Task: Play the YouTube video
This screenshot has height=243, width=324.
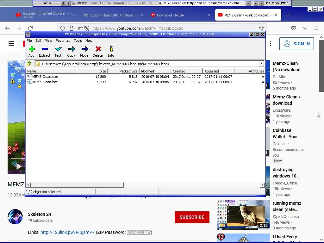Action: [x=18, y=166]
